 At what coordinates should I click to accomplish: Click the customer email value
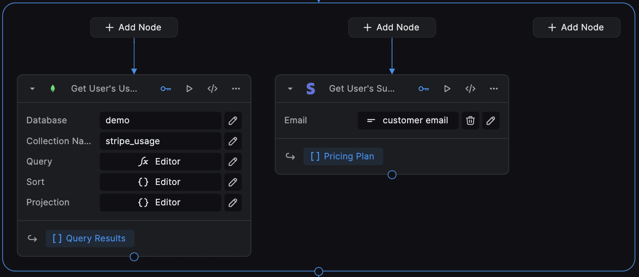coord(408,121)
